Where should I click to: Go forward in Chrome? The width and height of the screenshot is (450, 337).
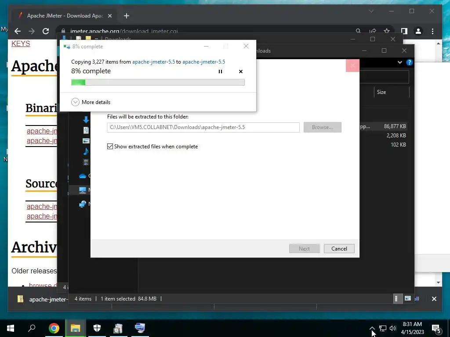click(32, 31)
